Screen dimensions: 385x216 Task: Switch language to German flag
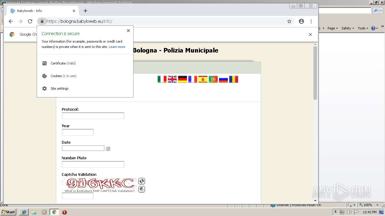(x=183, y=79)
